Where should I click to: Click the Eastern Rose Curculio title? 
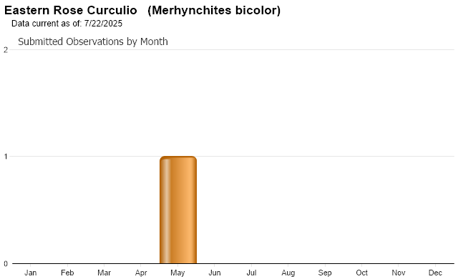tap(71, 10)
